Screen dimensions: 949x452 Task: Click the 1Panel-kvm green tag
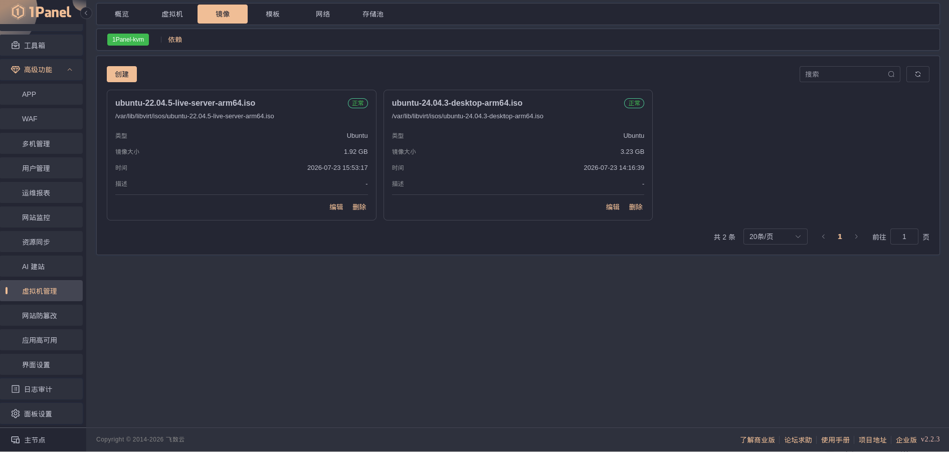click(128, 39)
